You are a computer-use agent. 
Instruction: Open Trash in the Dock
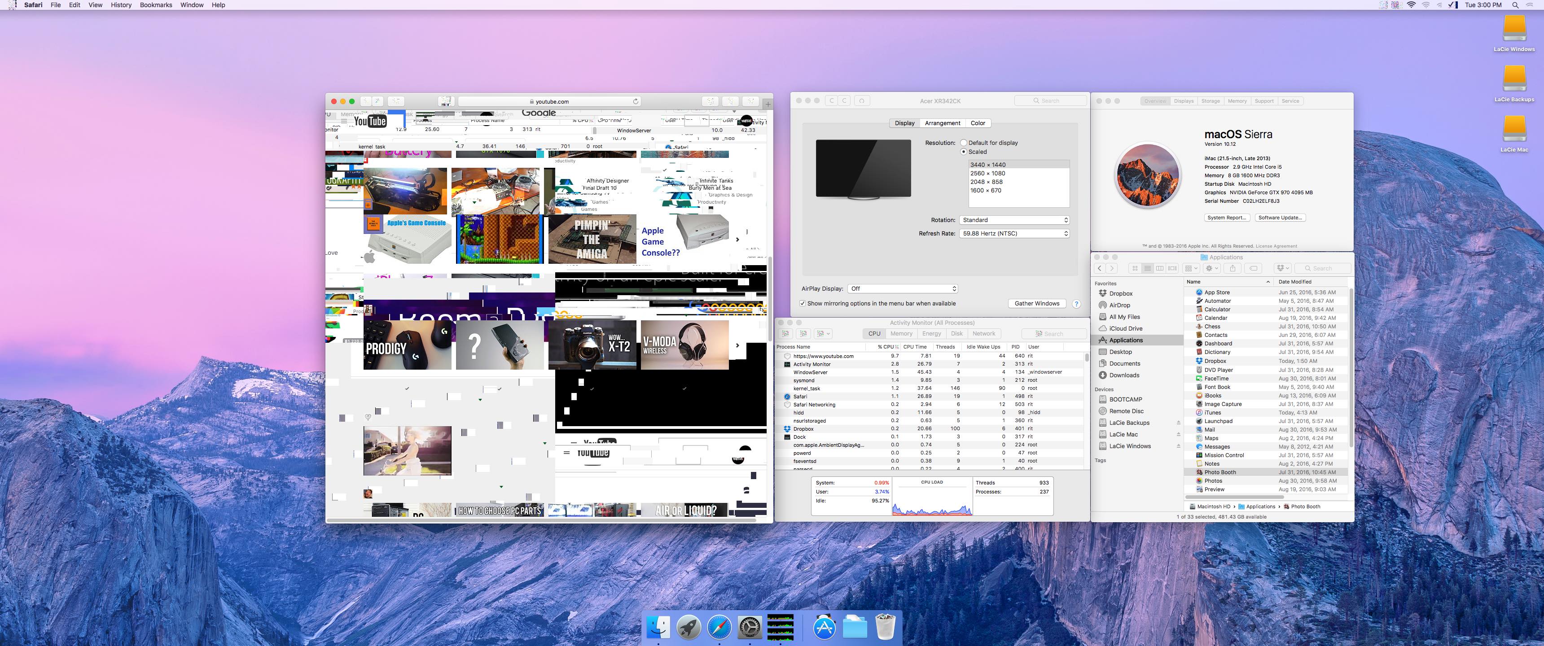(x=885, y=628)
